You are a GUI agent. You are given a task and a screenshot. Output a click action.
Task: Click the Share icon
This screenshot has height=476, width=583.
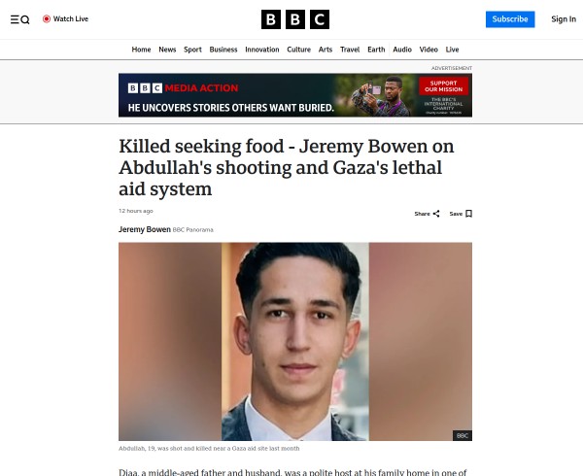point(436,214)
